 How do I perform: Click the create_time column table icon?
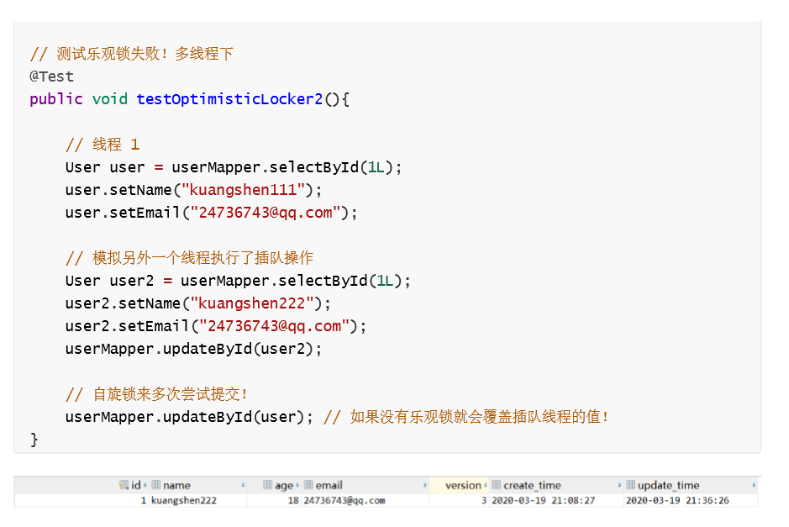click(496, 485)
